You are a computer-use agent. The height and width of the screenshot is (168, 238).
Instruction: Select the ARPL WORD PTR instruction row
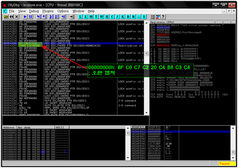click(x=73, y=108)
